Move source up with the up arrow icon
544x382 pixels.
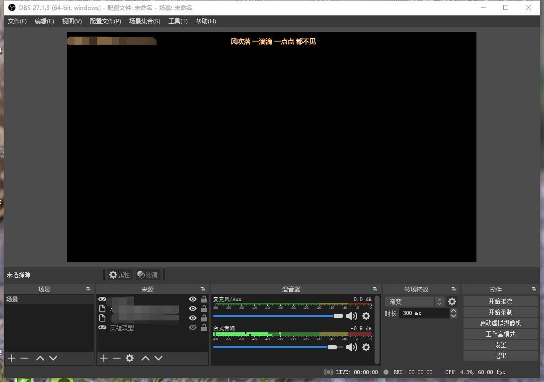tap(145, 358)
